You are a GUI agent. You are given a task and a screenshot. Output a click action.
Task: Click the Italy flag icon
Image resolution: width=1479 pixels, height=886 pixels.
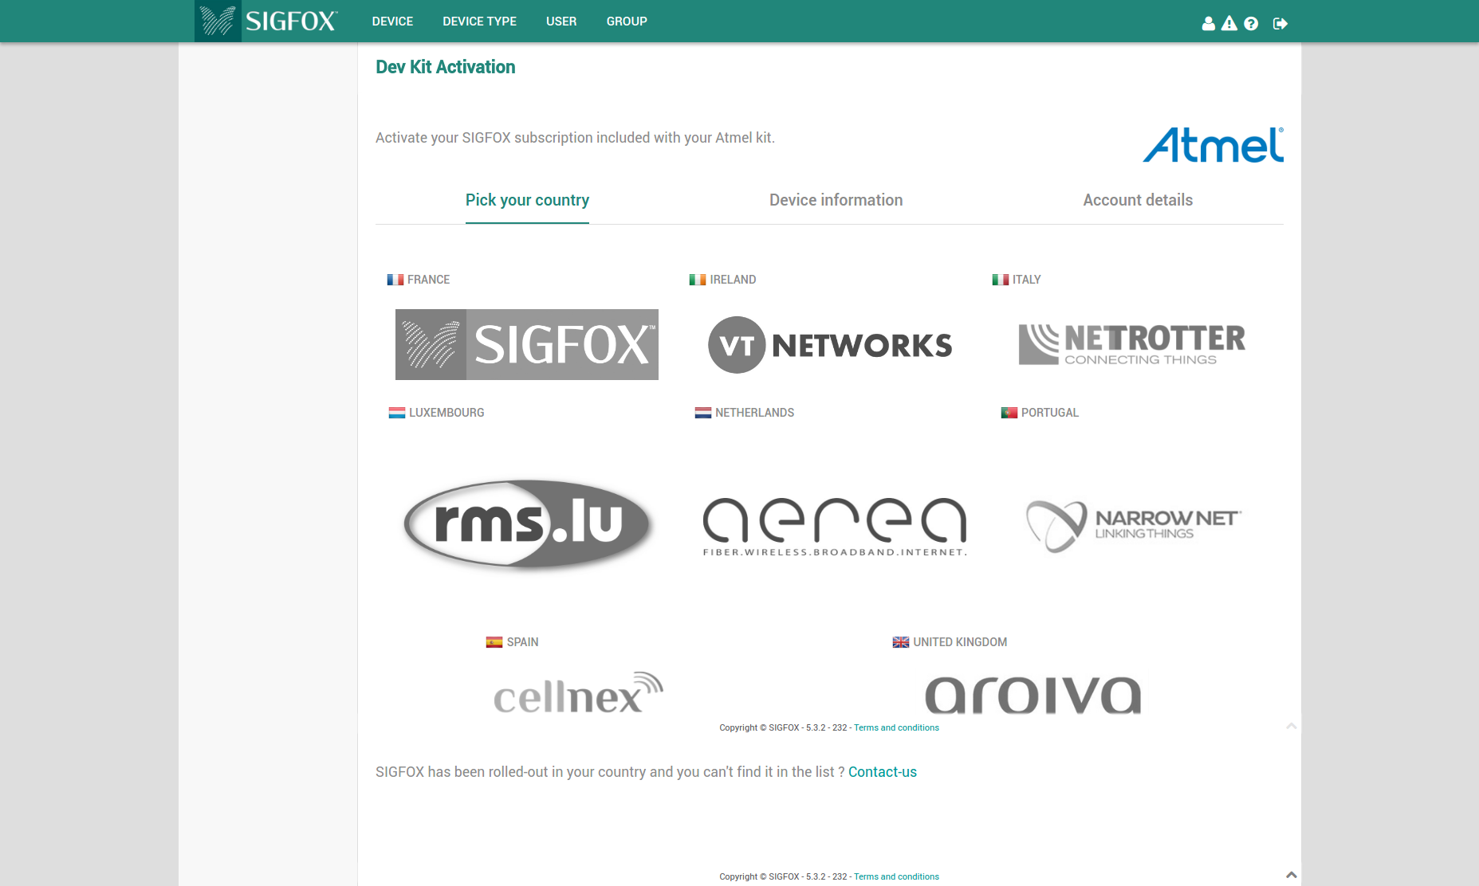(x=1001, y=280)
